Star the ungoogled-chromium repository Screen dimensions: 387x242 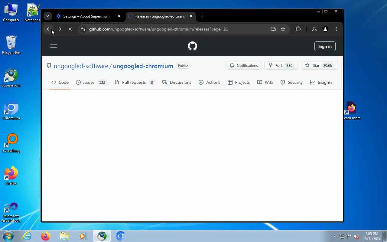(x=319, y=65)
